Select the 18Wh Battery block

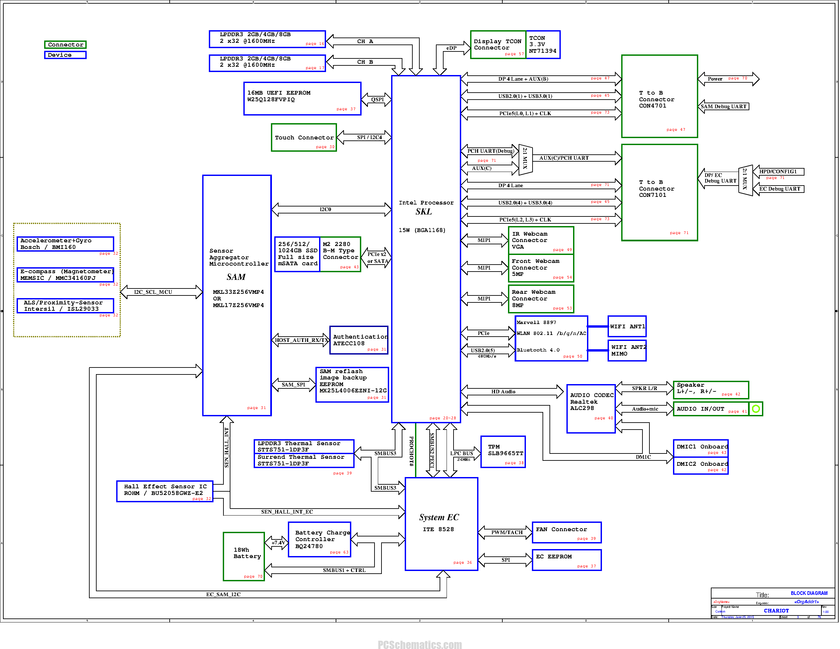pyautogui.click(x=244, y=556)
